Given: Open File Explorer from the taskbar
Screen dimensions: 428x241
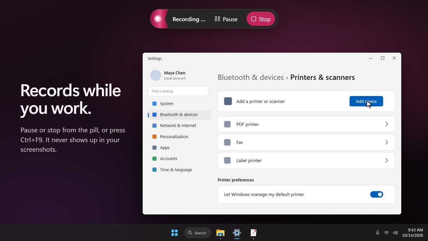Looking at the screenshot, I should [x=220, y=233].
